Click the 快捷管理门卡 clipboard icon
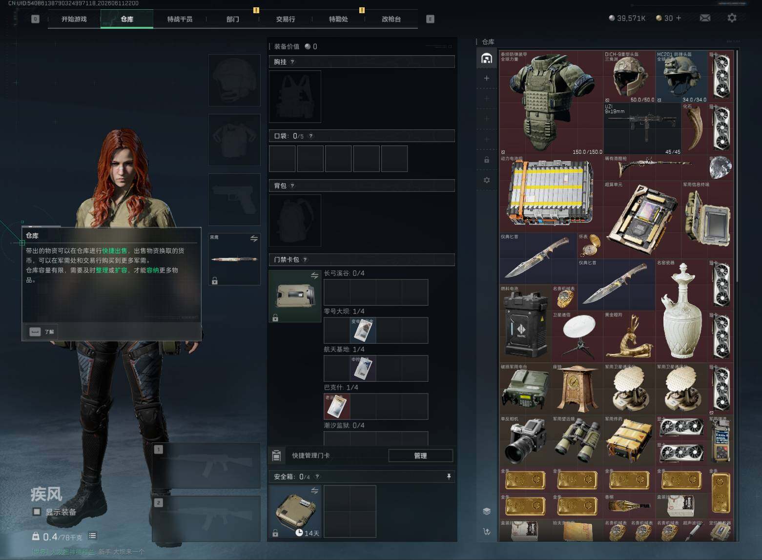This screenshot has height=560, width=762. coord(276,456)
